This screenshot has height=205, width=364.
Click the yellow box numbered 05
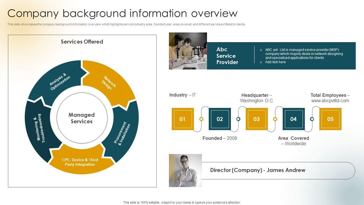click(x=330, y=119)
